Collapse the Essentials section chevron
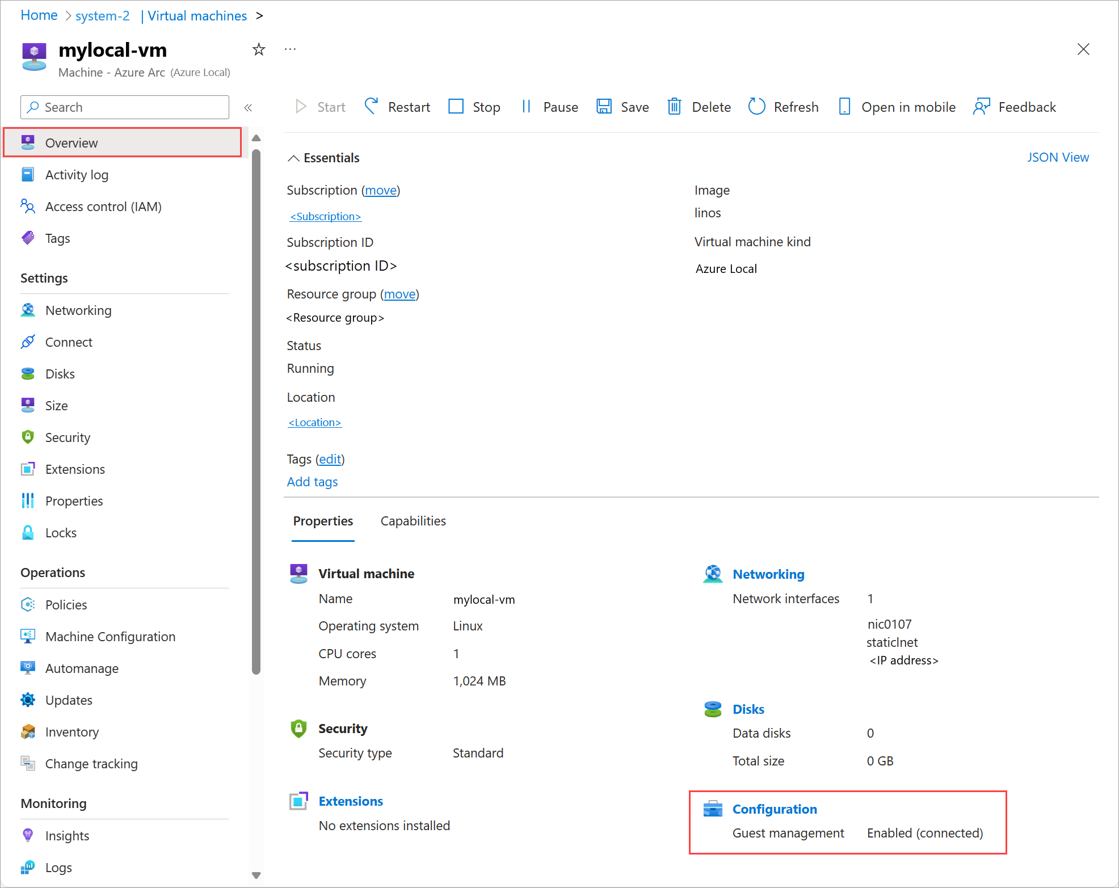This screenshot has height=888, width=1119. coord(293,158)
